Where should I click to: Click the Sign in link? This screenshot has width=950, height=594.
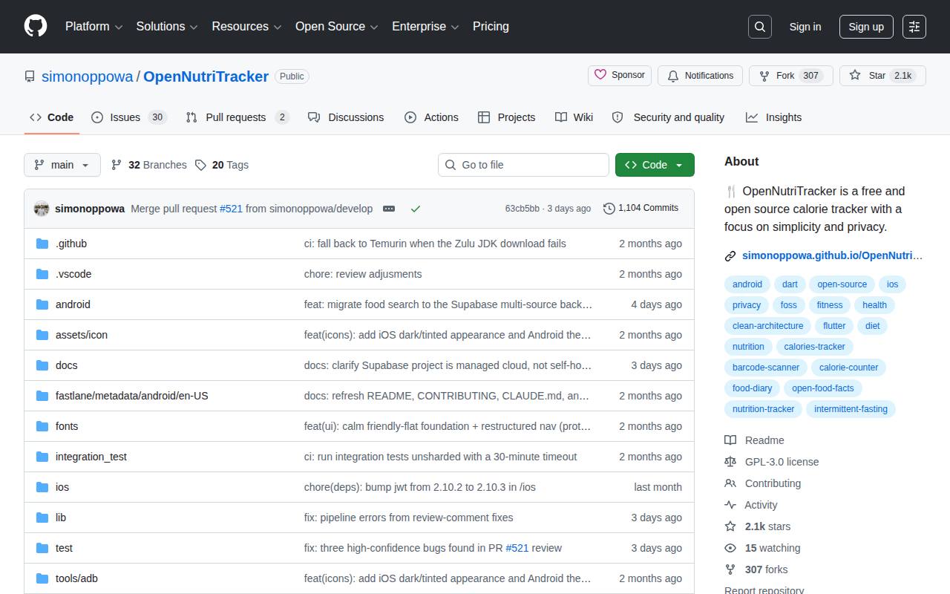805,27
